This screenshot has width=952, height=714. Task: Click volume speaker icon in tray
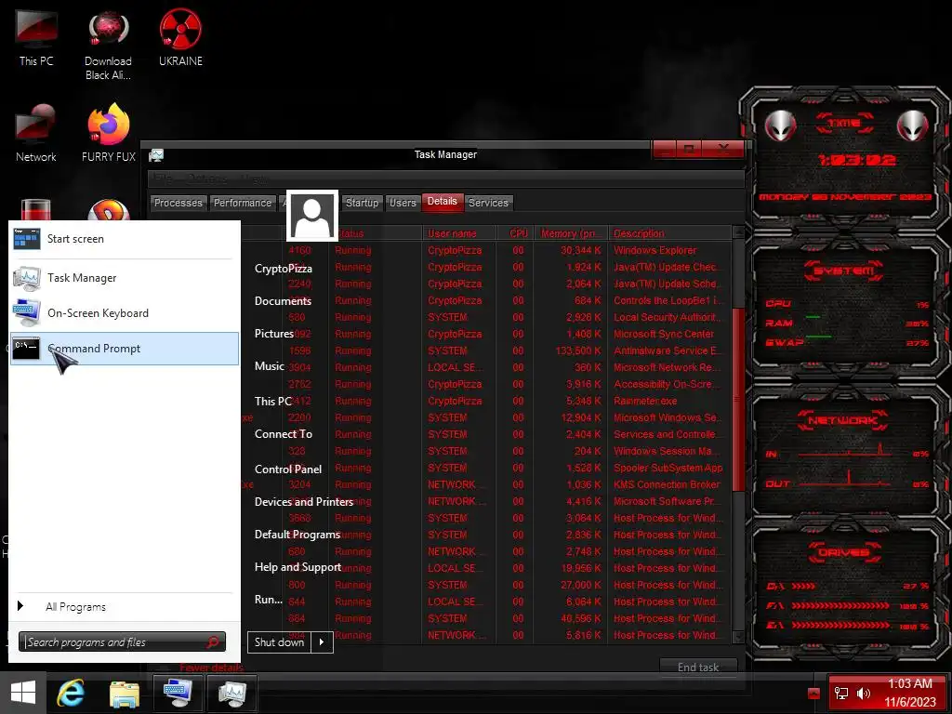[x=864, y=694]
